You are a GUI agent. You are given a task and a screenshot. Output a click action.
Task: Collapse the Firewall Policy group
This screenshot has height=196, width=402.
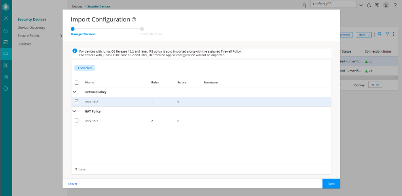[x=74, y=92]
